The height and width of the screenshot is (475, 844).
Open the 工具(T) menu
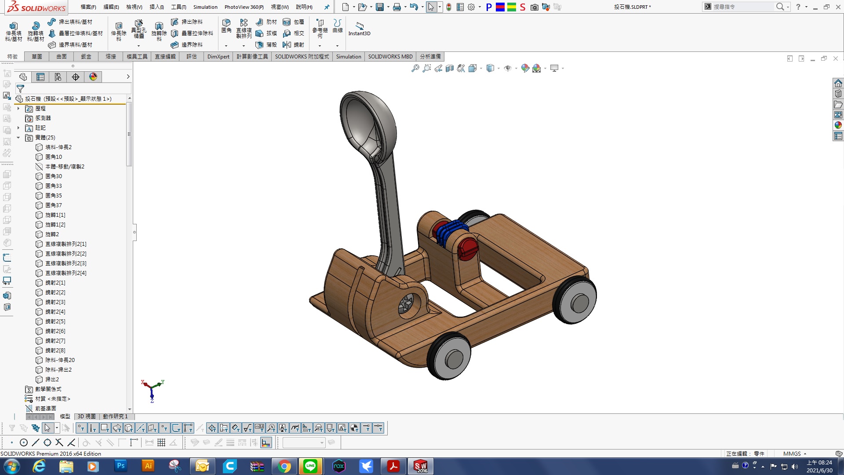[x=178, y=7]
